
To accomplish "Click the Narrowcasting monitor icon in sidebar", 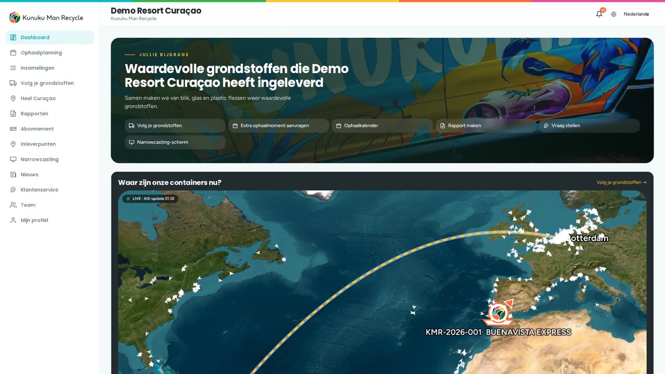I will tap(13, 159).
